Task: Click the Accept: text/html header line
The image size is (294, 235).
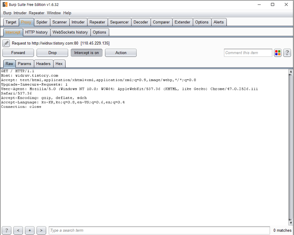Action: [x=98, y=80]
